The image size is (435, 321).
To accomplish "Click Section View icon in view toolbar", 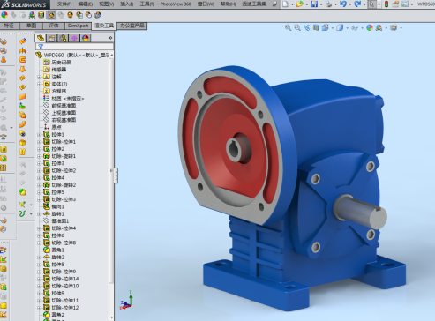I will click(316, 27).
